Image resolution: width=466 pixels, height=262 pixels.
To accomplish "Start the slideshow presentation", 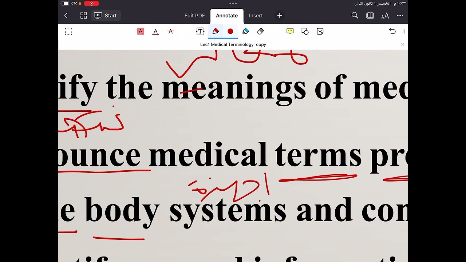I will (106, 16).
